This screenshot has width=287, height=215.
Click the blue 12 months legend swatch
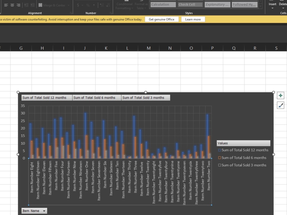220,150
